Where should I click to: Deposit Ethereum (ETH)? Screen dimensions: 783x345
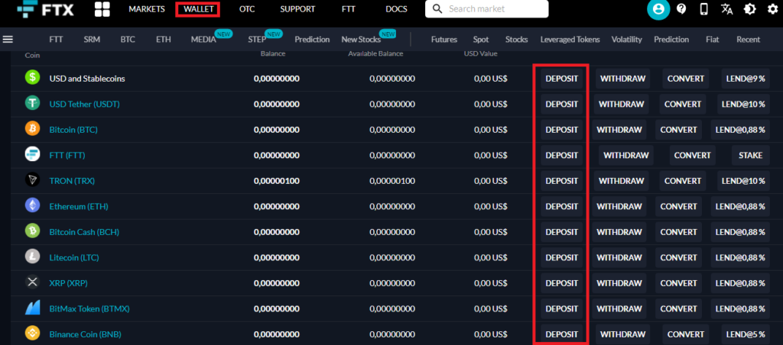562,206
